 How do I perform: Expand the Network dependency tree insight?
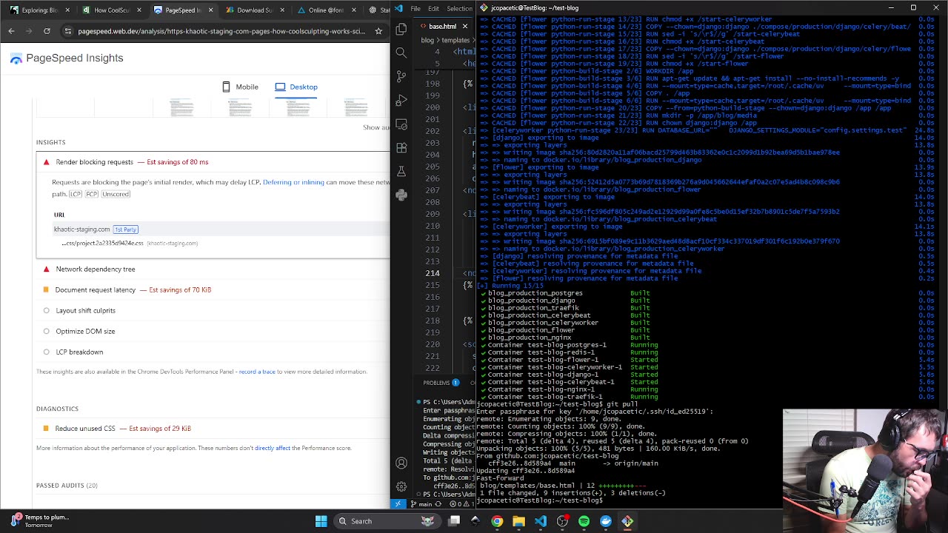click(95, 269)
